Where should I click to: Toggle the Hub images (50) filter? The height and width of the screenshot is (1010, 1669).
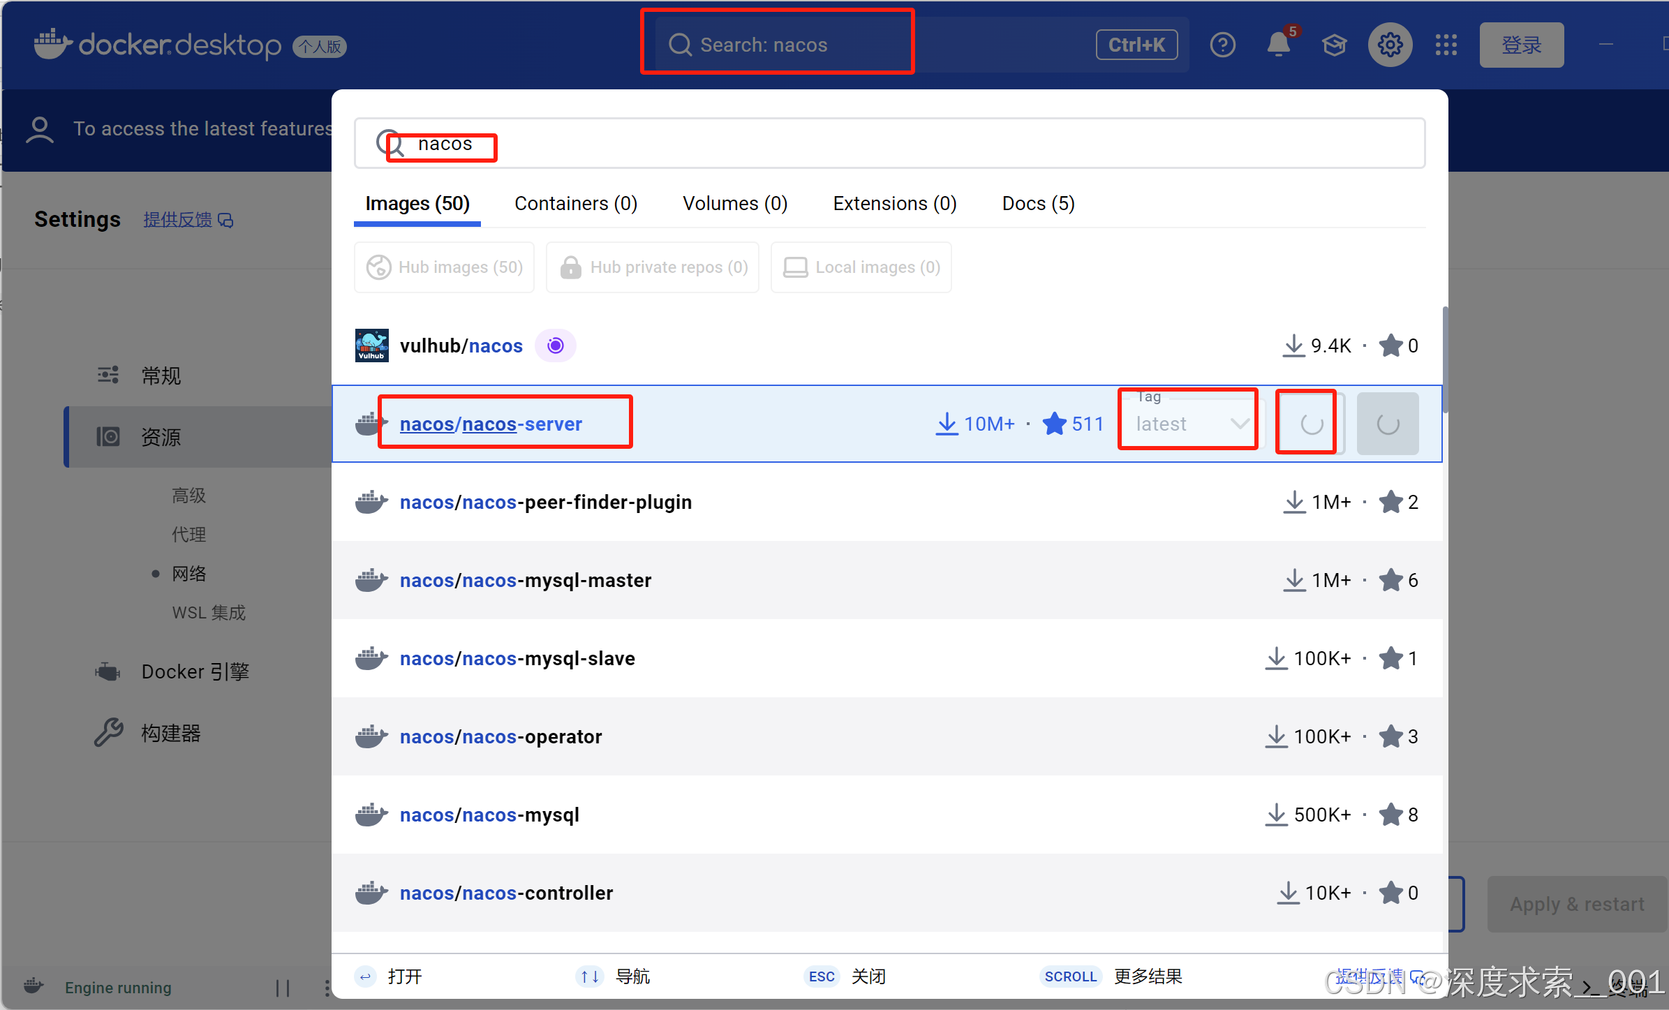[x=445, y=267]
